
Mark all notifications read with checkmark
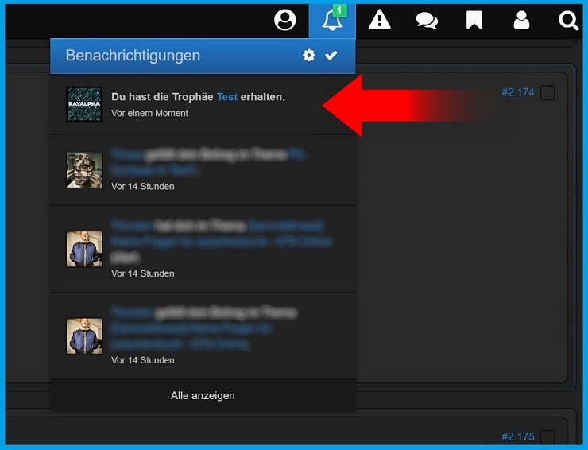(x=331, y=56)
